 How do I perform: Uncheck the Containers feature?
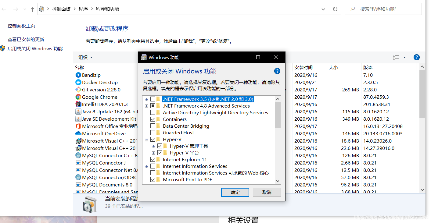[153, 119]
